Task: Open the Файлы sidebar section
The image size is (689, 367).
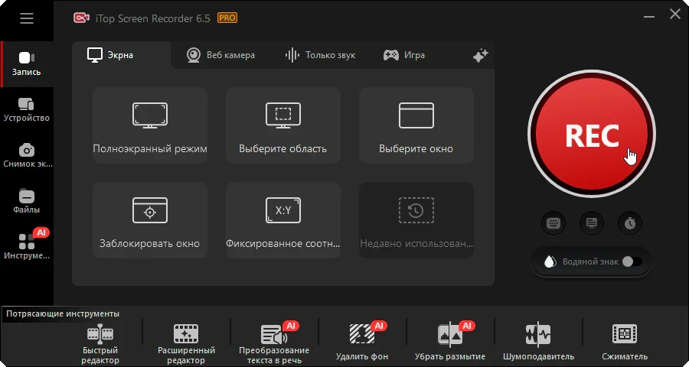Action: (x=27, y=201)
